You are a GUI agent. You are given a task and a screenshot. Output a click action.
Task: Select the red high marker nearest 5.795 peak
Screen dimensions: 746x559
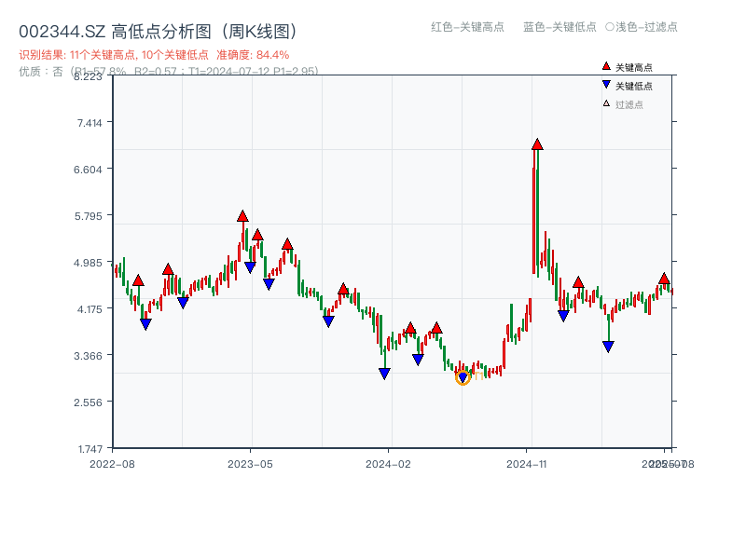[x=242, y=216]
